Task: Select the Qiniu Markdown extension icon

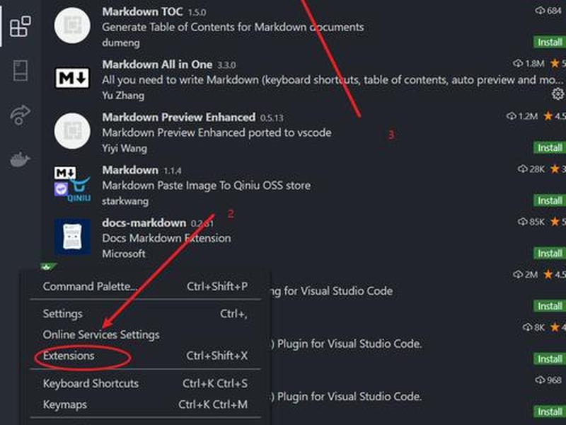Action: click(x=72, y=184)
